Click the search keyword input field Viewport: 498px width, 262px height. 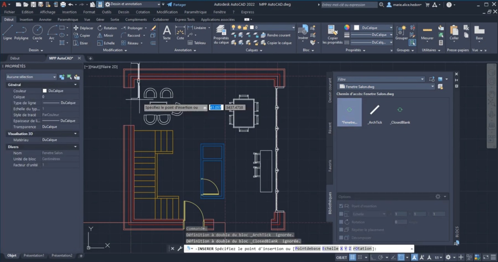click(349, 4)
